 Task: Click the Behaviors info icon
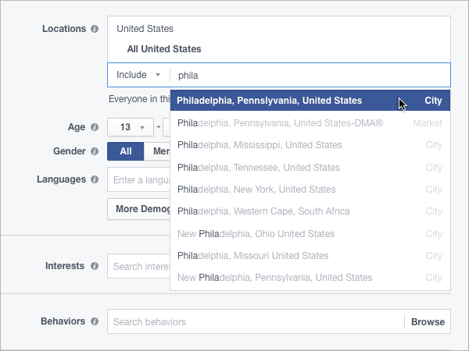tap(95, 321)
